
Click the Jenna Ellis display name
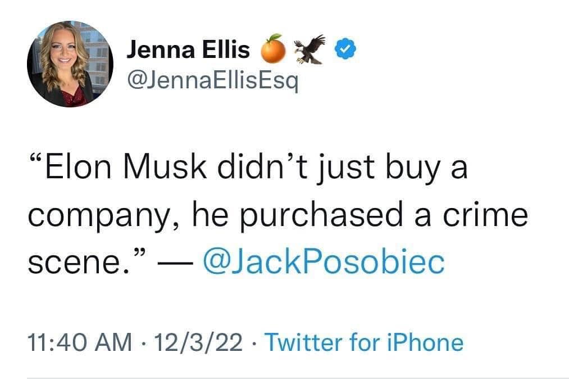click(x=188, y=51)
